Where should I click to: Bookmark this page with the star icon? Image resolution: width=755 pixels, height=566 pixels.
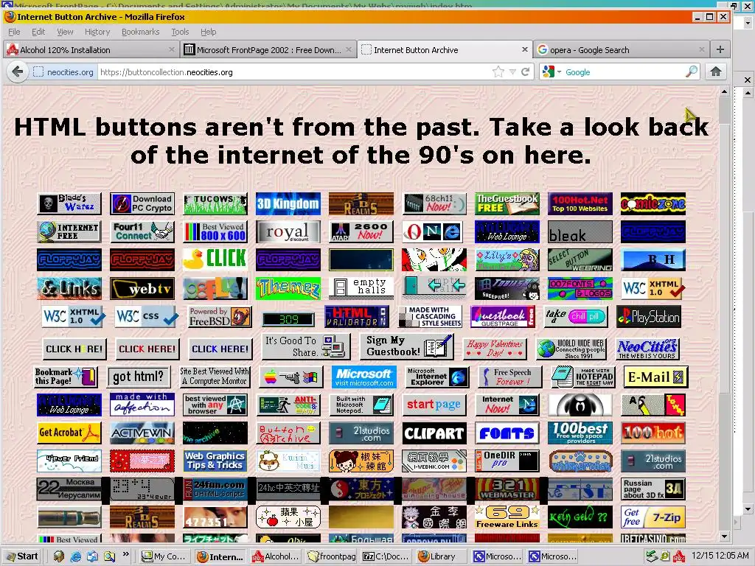coord(498,71)
